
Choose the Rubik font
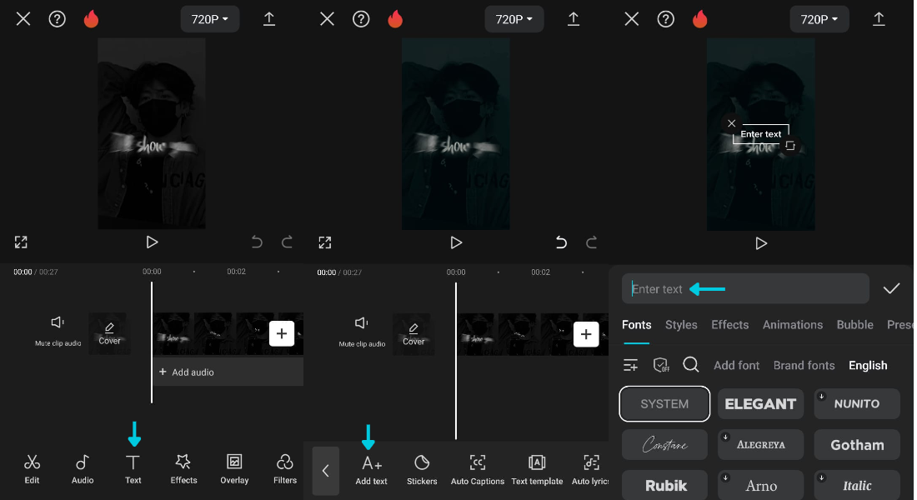pyautogui.click(x=665, y=485)
